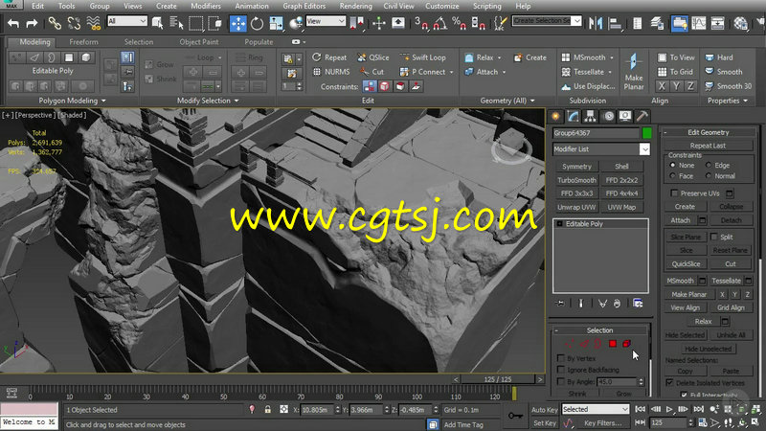Collapse the Selection rollout
The height and width of the screenshot is (431, 766).
[x=600, y=330]
